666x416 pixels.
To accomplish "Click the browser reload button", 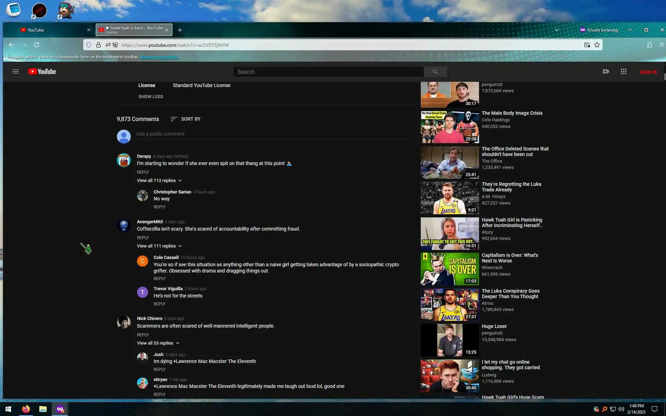I will (x=36, y=45).
